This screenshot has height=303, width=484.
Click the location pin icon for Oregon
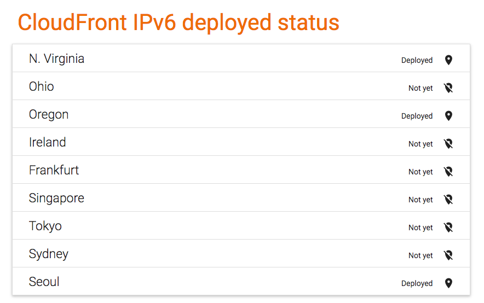click(448, 115)
